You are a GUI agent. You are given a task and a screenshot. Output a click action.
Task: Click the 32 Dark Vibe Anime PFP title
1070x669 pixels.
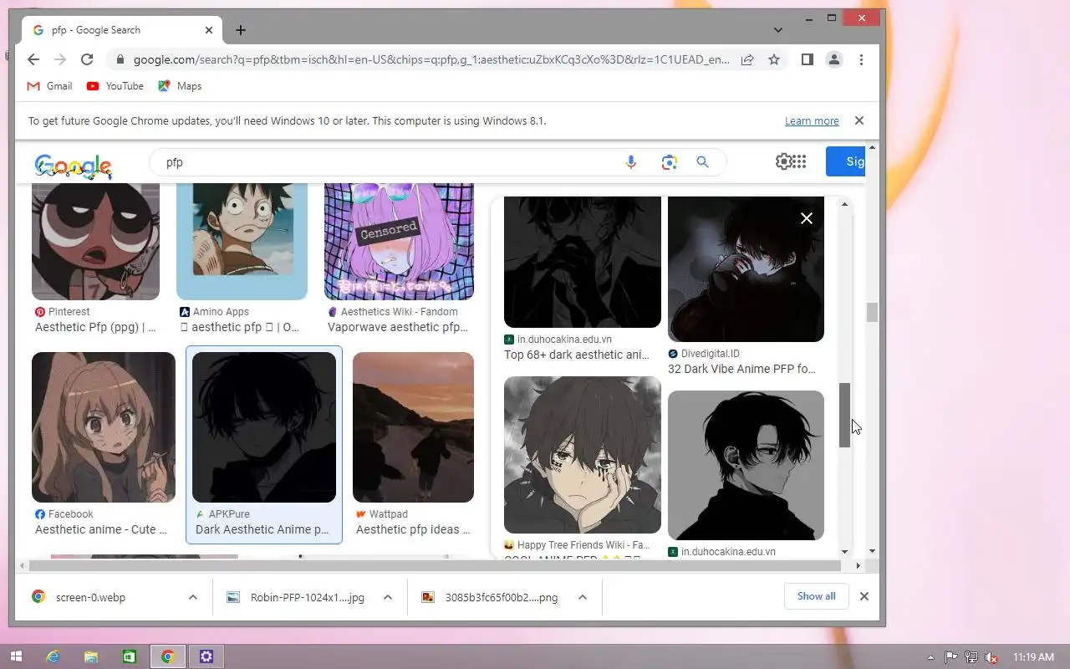(741, 369)
